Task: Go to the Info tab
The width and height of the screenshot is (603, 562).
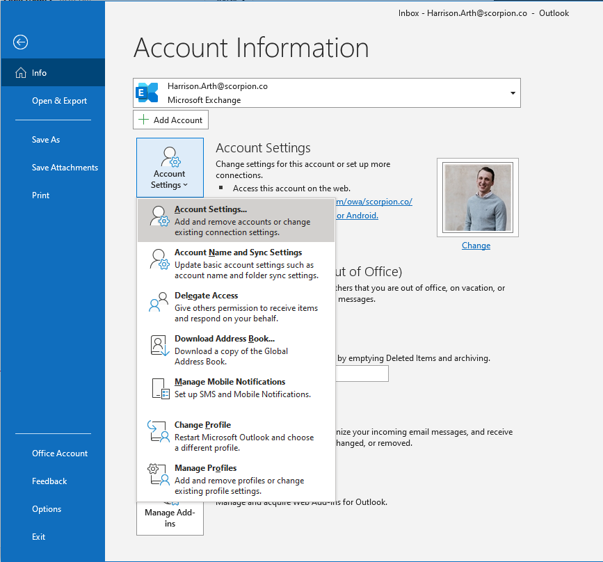Action: pyautogui.click(x=53, y=73)
